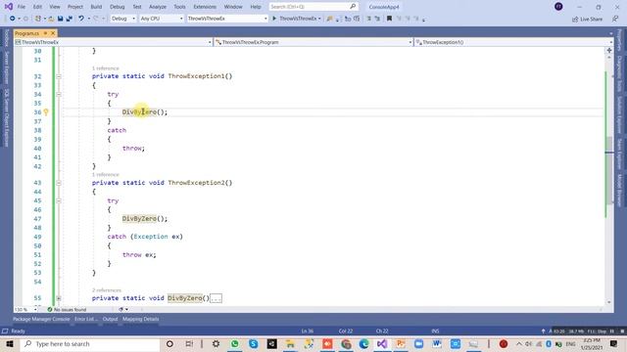Switch to the Error List tab
Viewport: 627px width, 352px height.
pyautogui.click(x=86, y=319)
